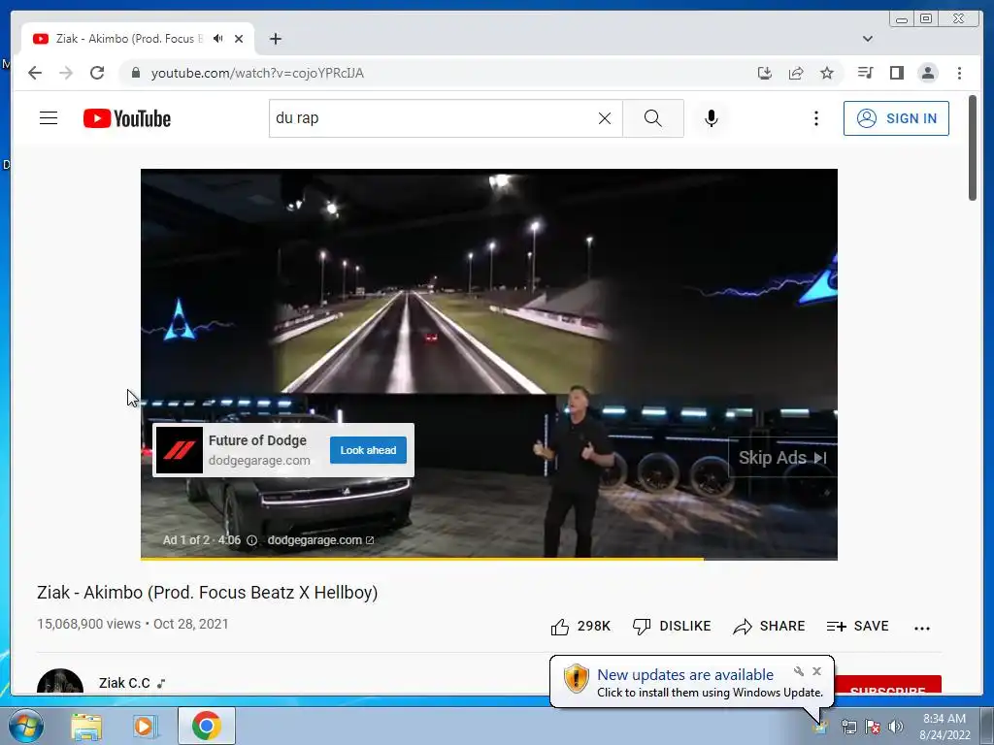
Task: Open a new tab with plus
Action: click(275, 39)
